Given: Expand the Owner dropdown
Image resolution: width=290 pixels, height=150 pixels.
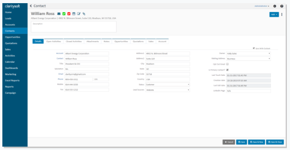Looking at the screenshot, I should [x=249, y=54].
